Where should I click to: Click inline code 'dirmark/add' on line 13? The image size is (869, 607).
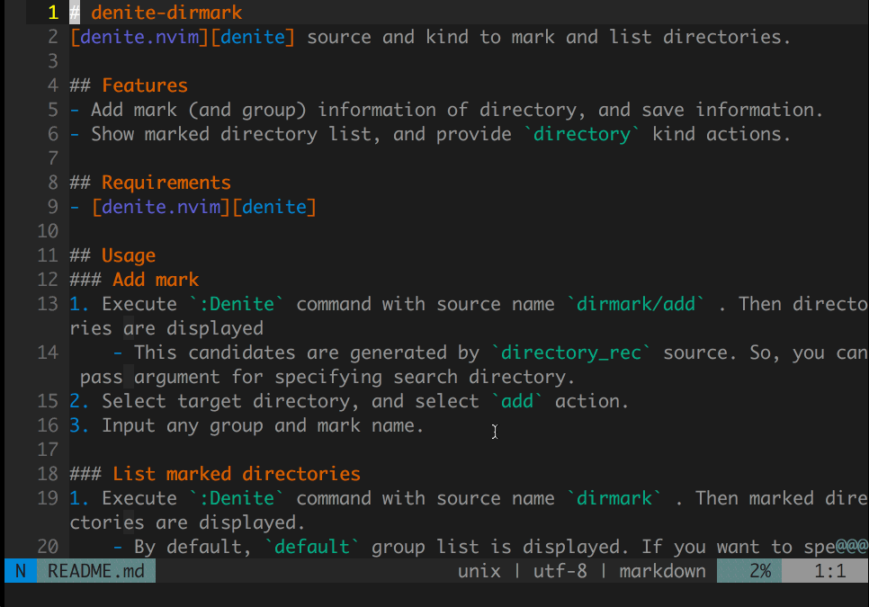tap(636, 304)
